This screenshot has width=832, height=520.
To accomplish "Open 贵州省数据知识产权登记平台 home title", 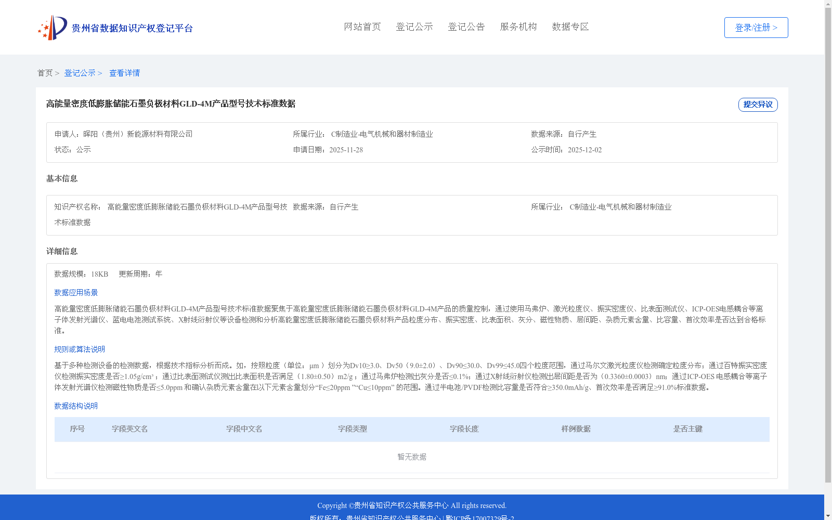I will tap(132, 28).
